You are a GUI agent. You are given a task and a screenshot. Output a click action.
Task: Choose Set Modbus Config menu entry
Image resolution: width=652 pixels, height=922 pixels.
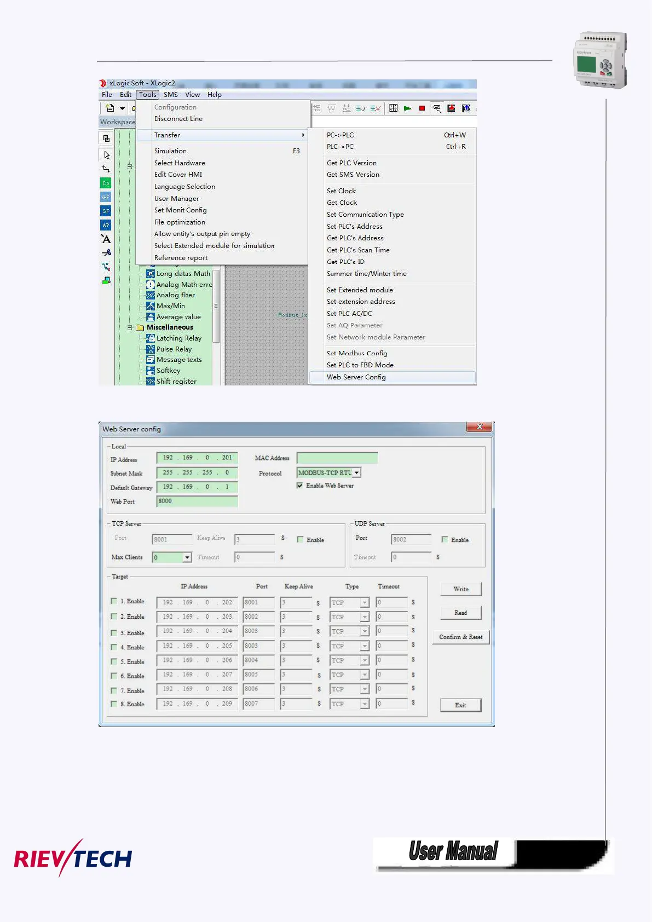click(x=393, y=354)
